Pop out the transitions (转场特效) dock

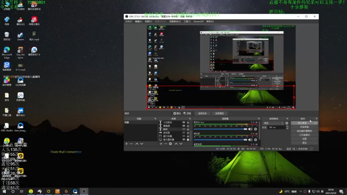coord(287,119)
